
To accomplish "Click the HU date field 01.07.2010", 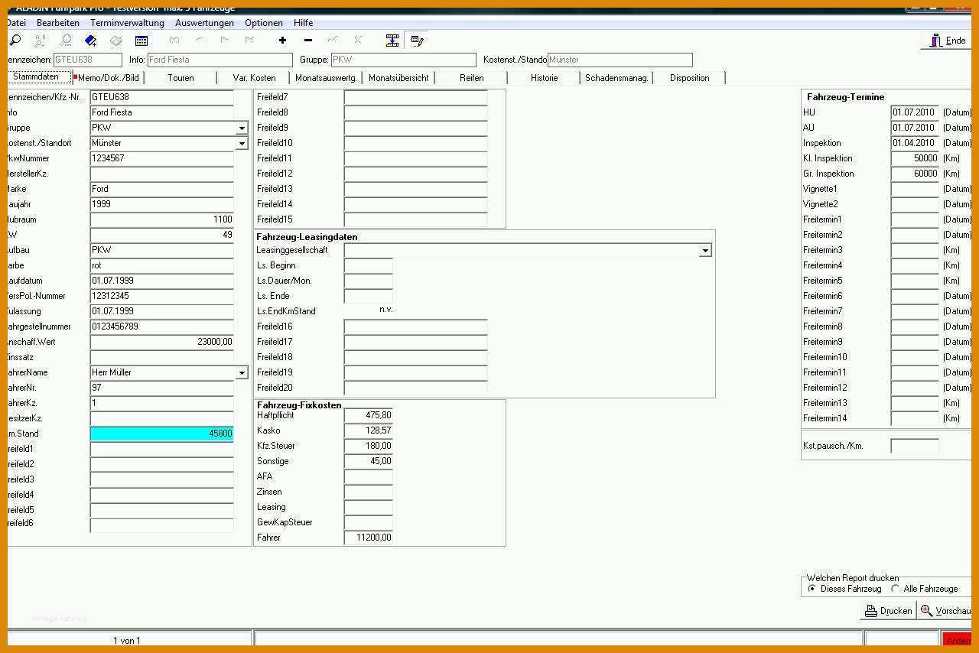I will click(x=915, y=112).
